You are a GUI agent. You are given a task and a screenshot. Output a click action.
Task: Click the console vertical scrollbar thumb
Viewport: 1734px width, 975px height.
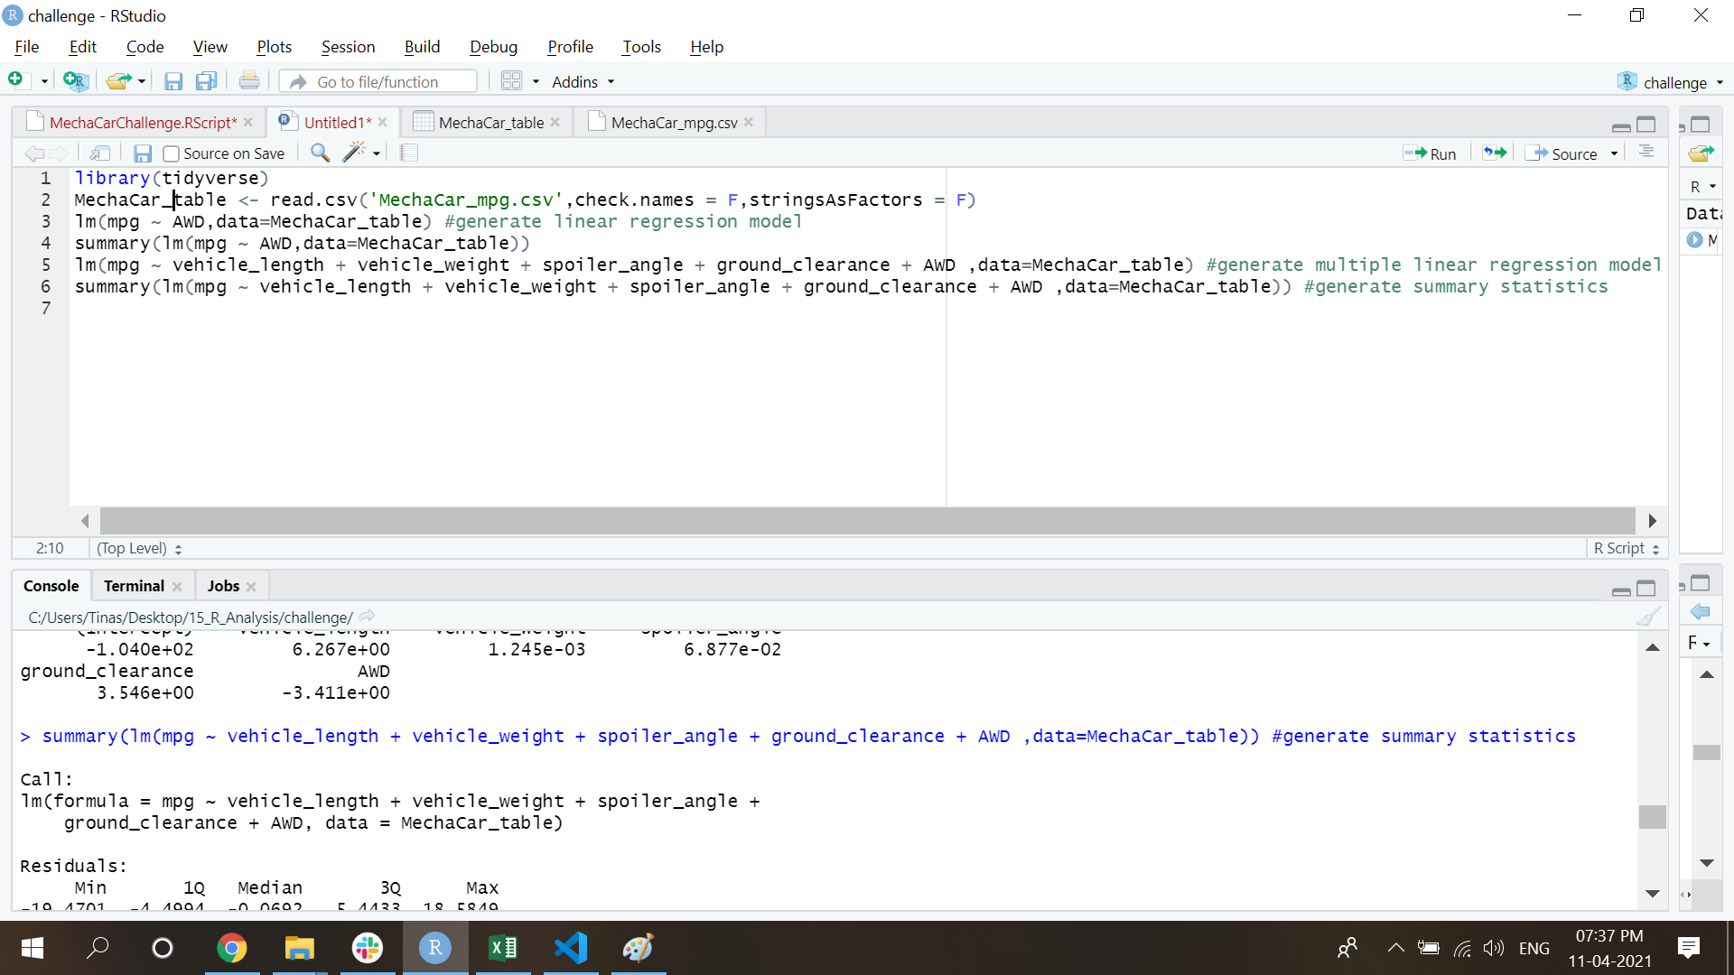pos(1652,816)
